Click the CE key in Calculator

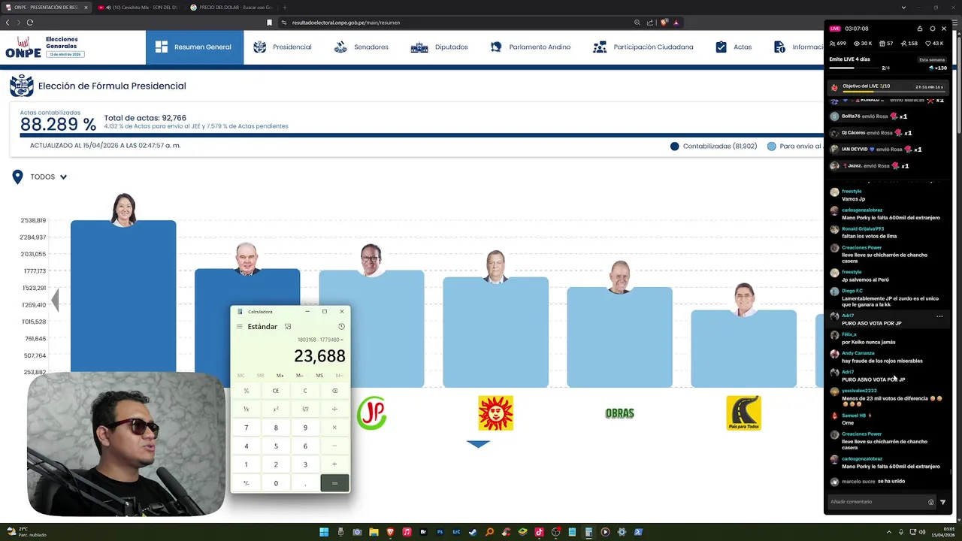click(x=276, y=391)
